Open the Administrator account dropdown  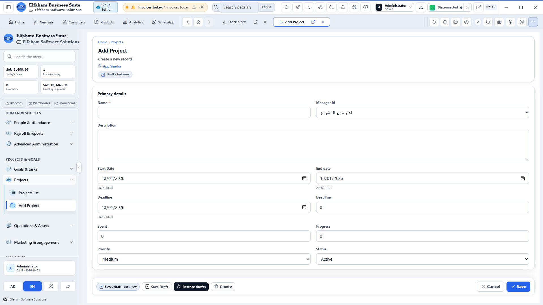point(395,7)
